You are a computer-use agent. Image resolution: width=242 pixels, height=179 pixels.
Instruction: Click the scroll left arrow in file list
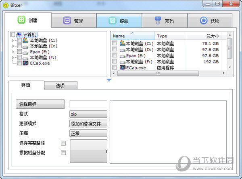[x=114, y=73]
